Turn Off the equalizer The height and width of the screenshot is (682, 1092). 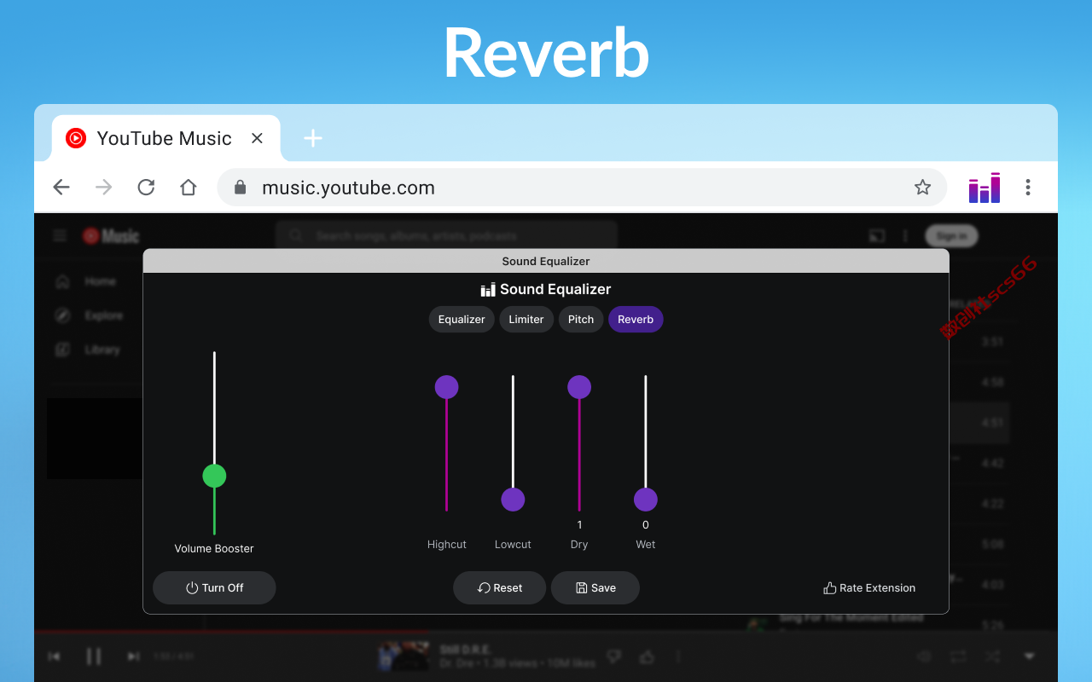click(x=214, y=588)
